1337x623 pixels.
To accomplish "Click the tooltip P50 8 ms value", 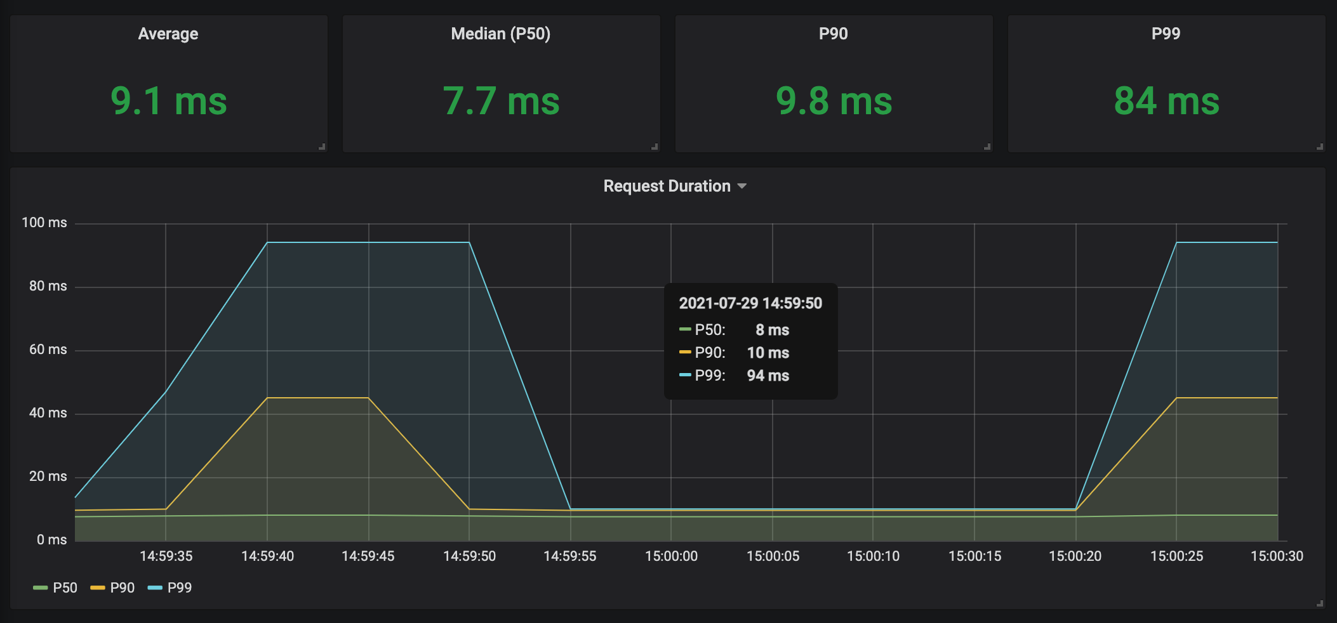I will pyautogui.click(x=773, y=330).
